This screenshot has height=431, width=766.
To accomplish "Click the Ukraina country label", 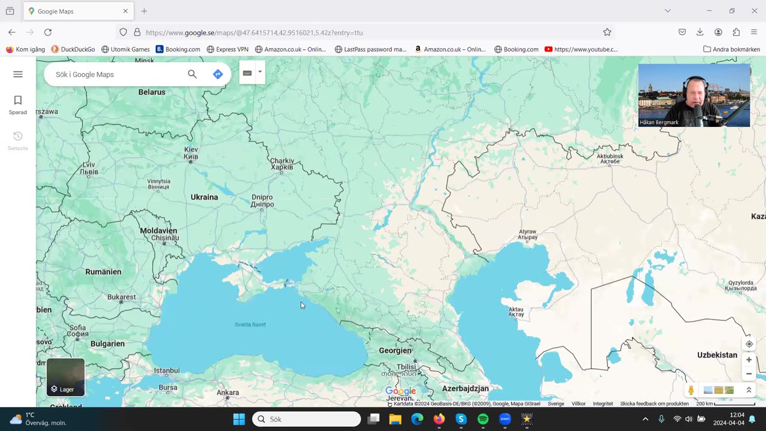I will click(204, 197).
